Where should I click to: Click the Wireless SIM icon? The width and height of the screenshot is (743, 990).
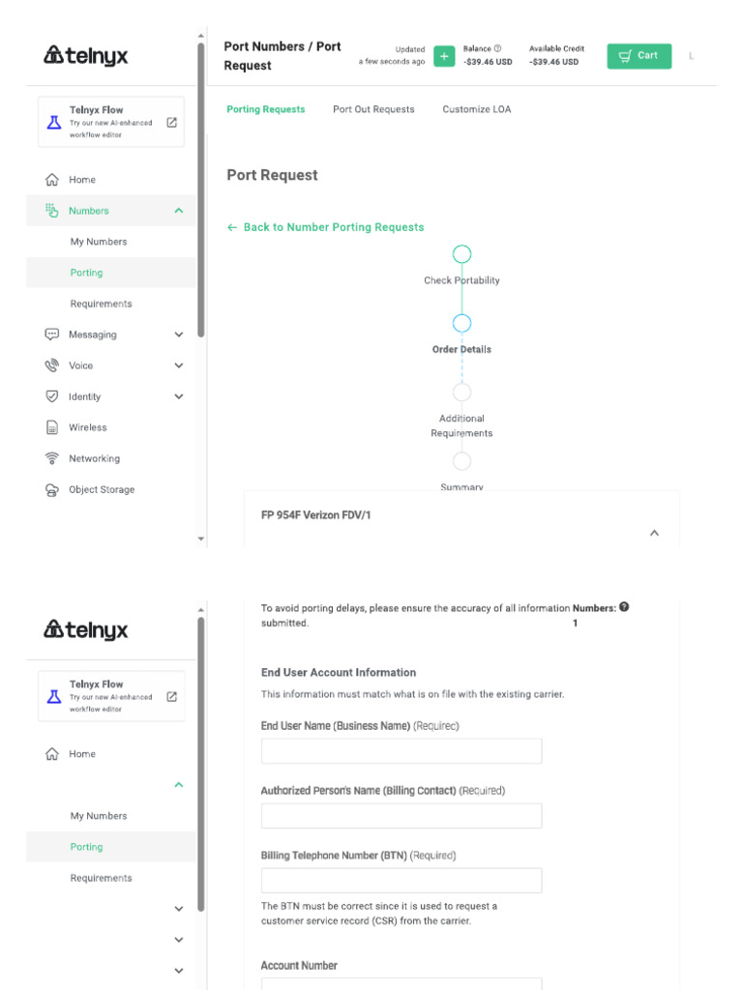coord(52,427)
